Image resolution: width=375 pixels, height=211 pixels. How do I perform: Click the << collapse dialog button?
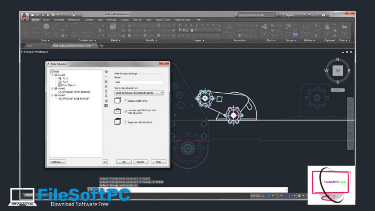pyautogui.click(x=105, y=162)
